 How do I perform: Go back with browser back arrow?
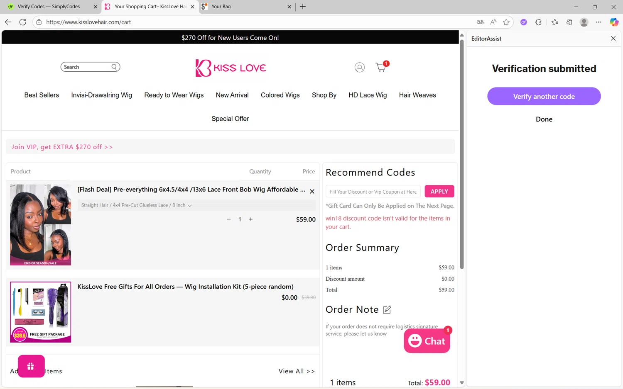8,22
